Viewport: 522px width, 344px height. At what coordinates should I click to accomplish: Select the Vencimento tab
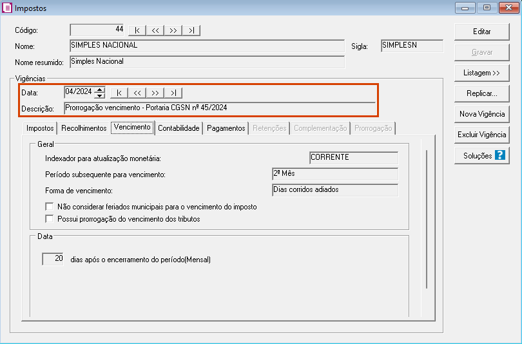click(132, 128)
